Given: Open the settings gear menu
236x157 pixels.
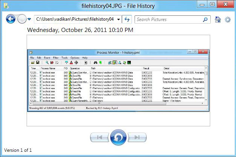Looking at the screenshot, I should tap(228, 20).
